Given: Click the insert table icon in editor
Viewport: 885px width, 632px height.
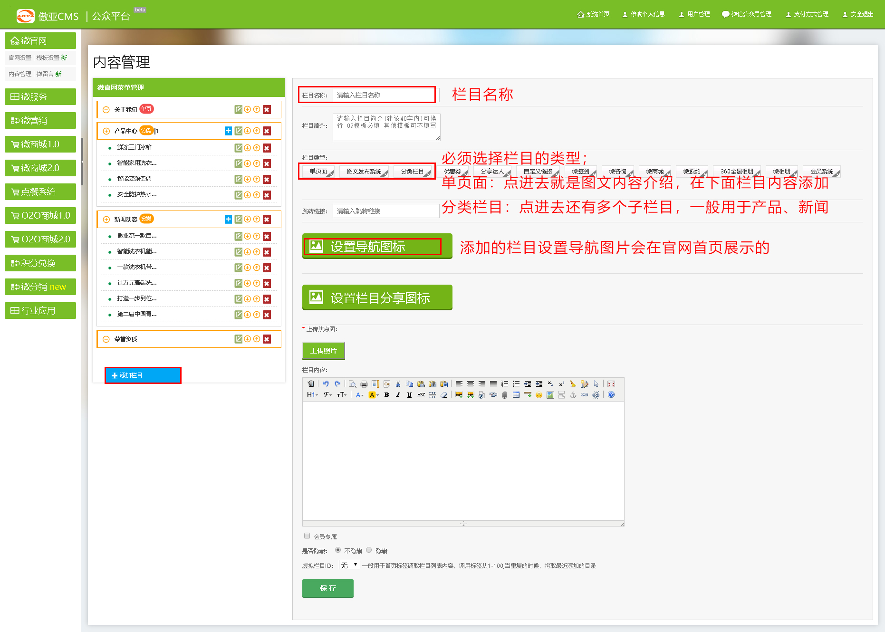Looking at the screenshot, I should tap(516, 395).
